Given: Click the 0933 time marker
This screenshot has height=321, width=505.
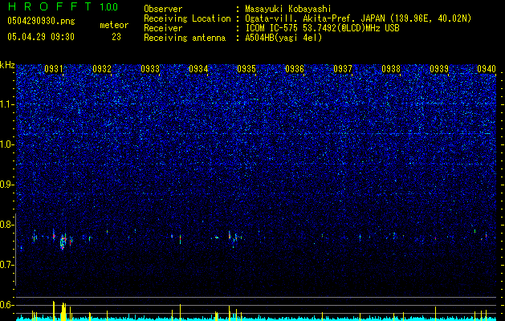Looking at the screenshot, I should point(150,69).
